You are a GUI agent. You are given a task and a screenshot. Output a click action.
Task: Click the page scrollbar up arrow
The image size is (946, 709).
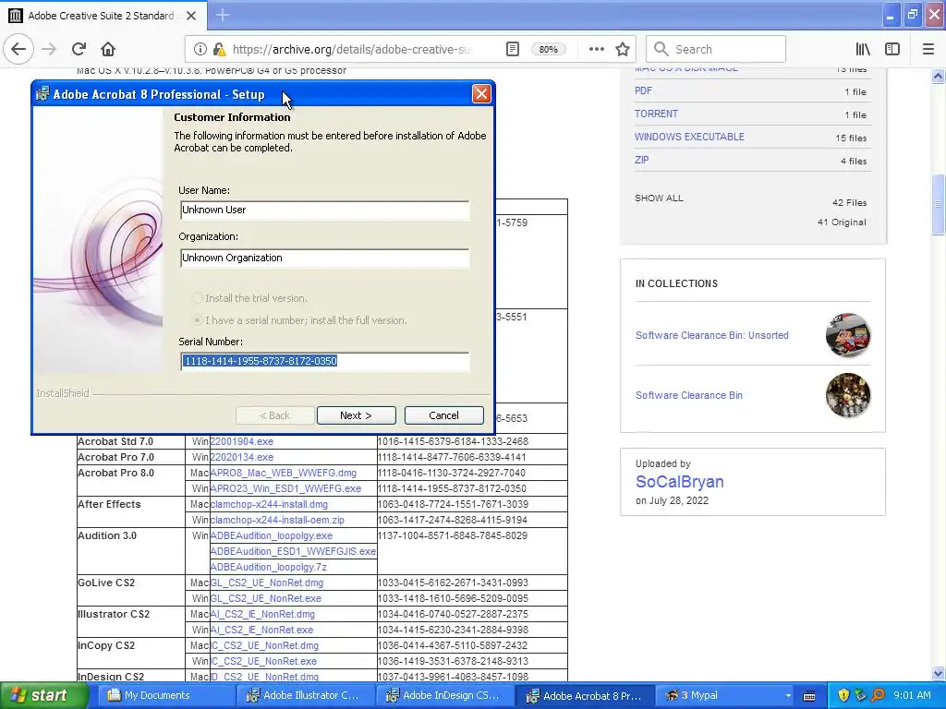click(938, 77)
